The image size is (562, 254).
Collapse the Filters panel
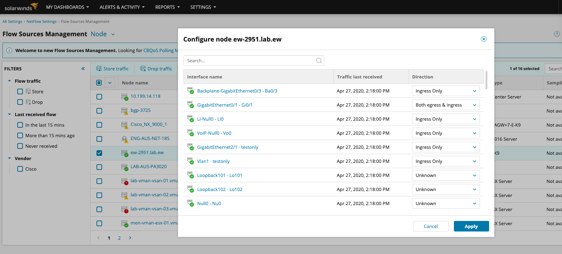(83, 69)
